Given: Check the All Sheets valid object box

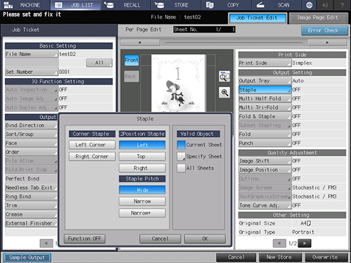Looking at the screenshot, I should [181, 168].
